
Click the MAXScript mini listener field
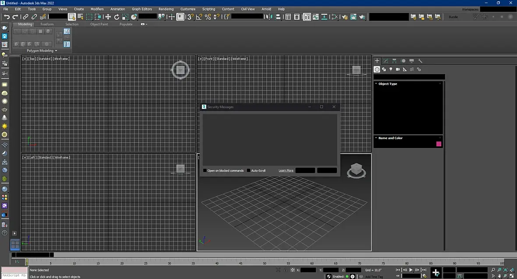pyautogui.click(x=14, y=275)
